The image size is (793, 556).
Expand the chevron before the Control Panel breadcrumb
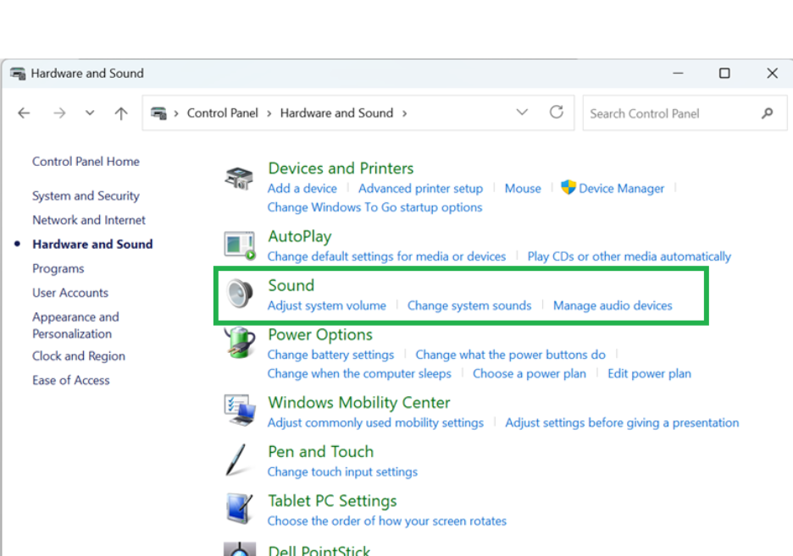pos(176,113)
